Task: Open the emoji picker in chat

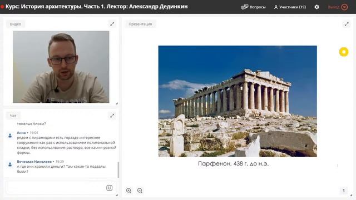Action: 110,188
